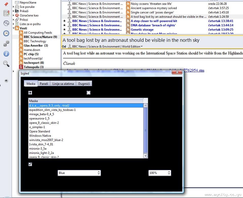
Task: Switch to the Maska tab
Action: 31,84
